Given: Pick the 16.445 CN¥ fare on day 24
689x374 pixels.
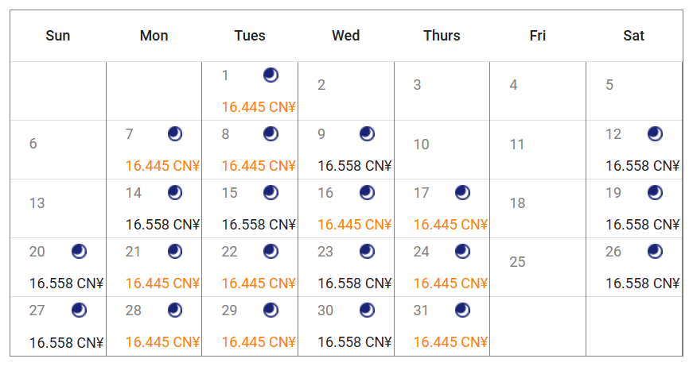Looking at the screenshot, I should [x=450, y=283].
